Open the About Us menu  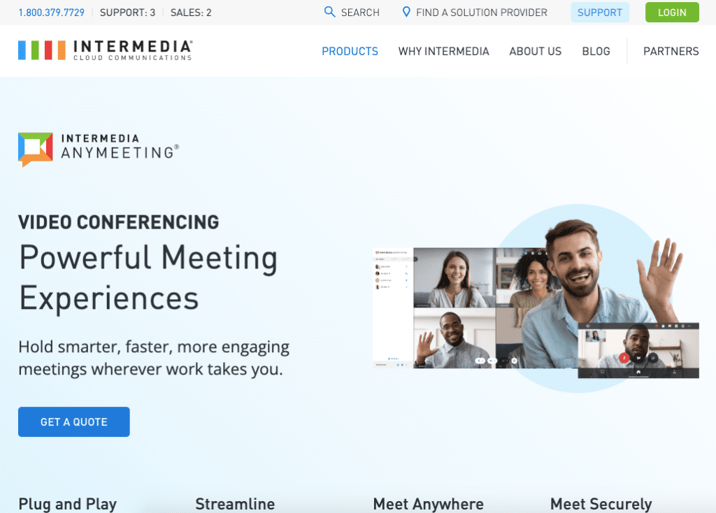click(x=535, y=51)
